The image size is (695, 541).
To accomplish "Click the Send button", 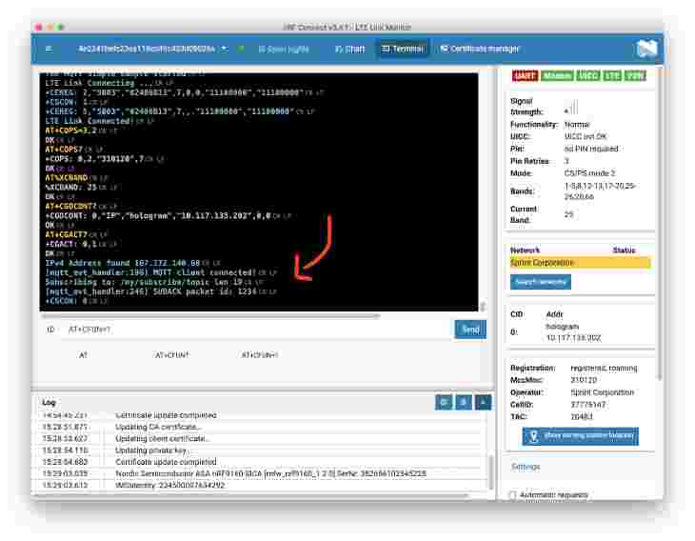I will pos(470,330).
